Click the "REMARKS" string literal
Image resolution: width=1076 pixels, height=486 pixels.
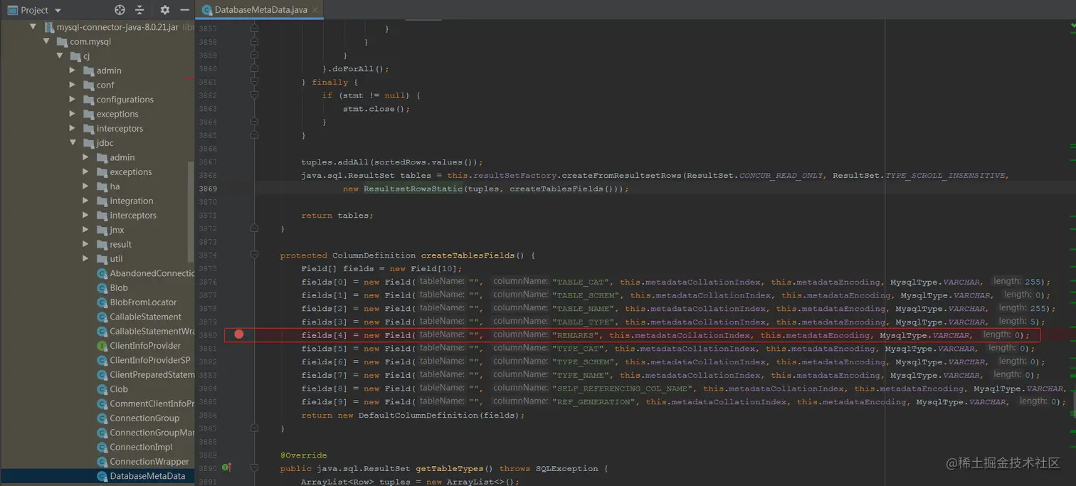(576, 335)
